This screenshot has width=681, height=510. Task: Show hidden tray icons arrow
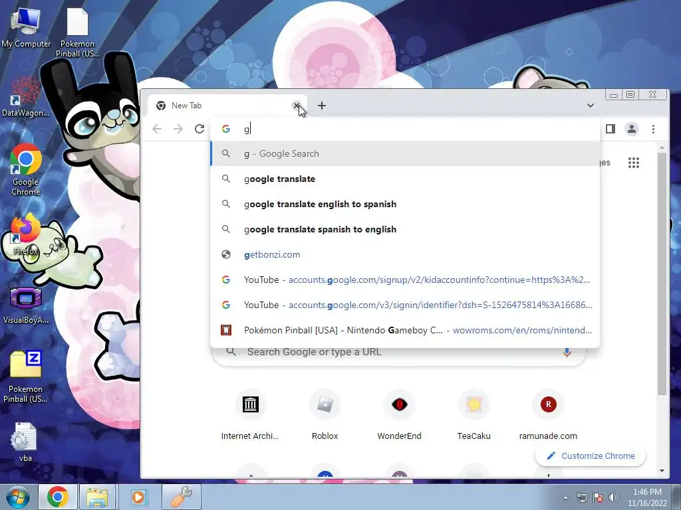click(565, 497)
